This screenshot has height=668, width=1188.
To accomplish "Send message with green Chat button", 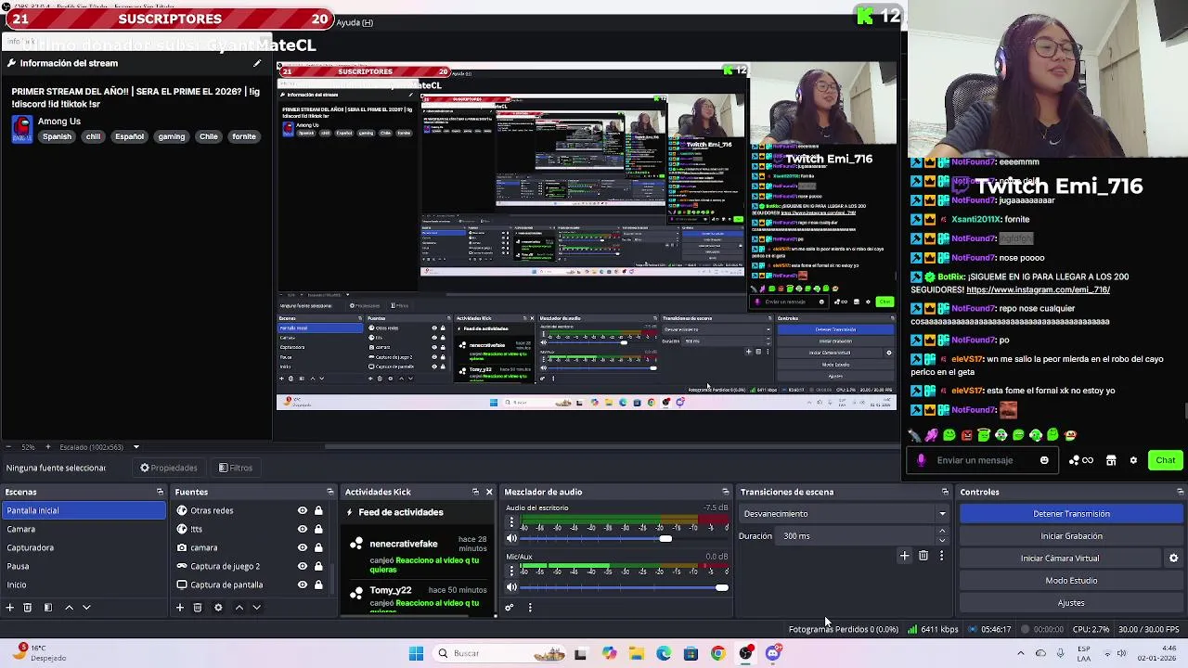I will [1165, 460].
